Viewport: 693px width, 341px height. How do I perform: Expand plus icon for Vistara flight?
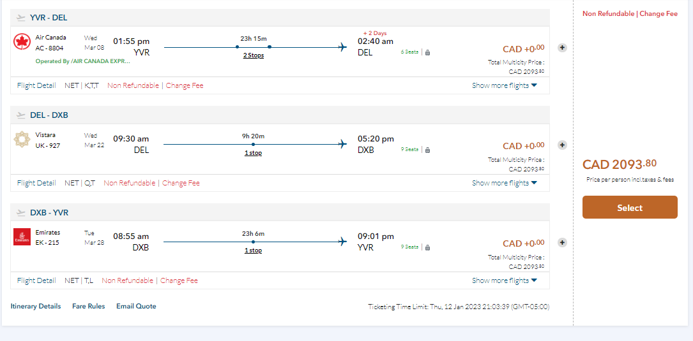point(562,145)
